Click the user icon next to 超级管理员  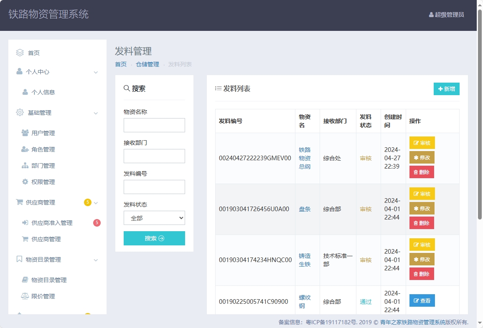(x=431, y=15)
